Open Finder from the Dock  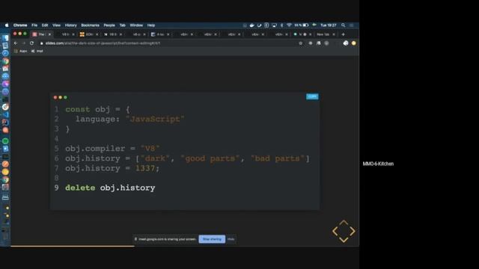(5, 38)
